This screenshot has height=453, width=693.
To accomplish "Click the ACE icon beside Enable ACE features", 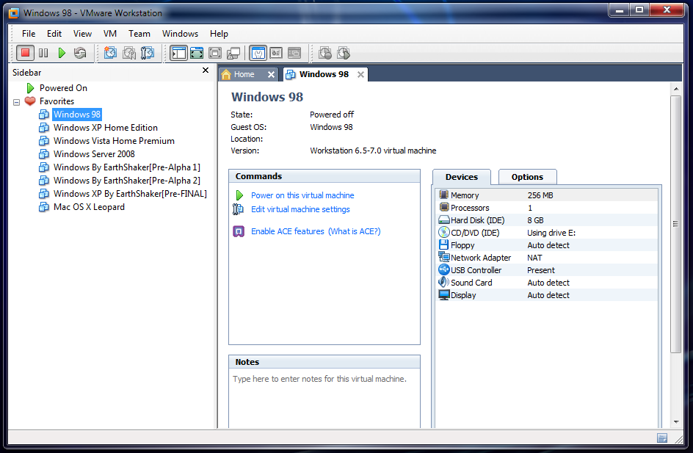I will click(x=239, y=231).
